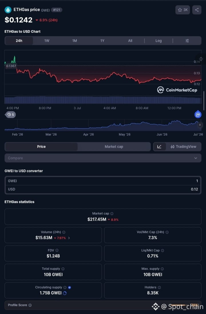Switch to TradingView chart
The height and width of the screenshot is (314, 206).
[x=183, y=147]
